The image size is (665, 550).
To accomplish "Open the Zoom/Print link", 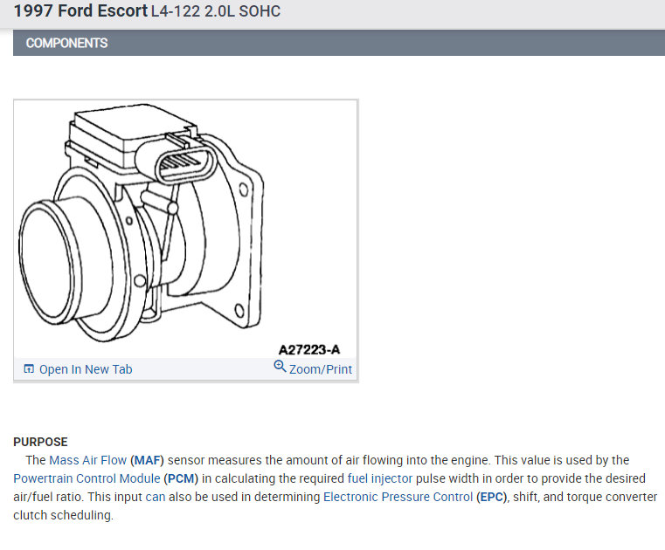I will 320,369.
